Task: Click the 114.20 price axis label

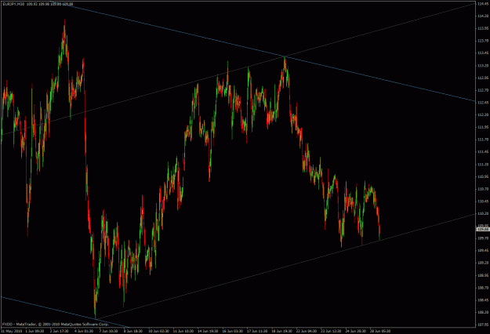Action: click(483, 16)
